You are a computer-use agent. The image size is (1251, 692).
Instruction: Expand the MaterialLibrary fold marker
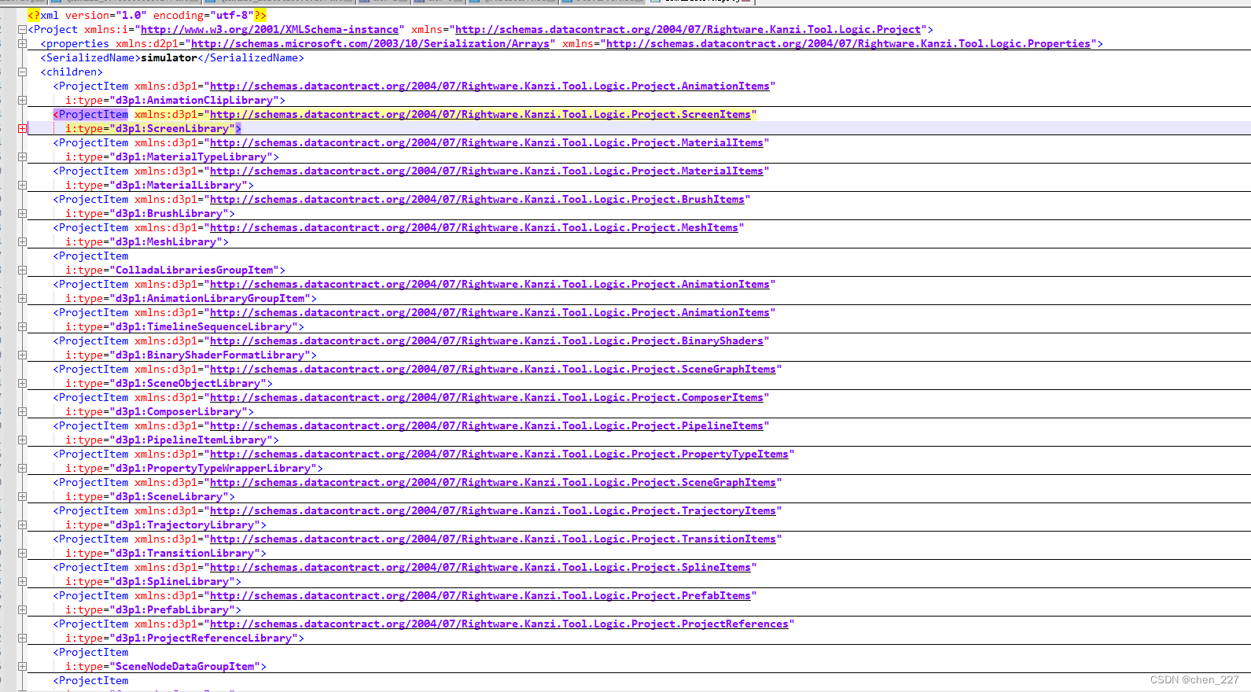22,186
